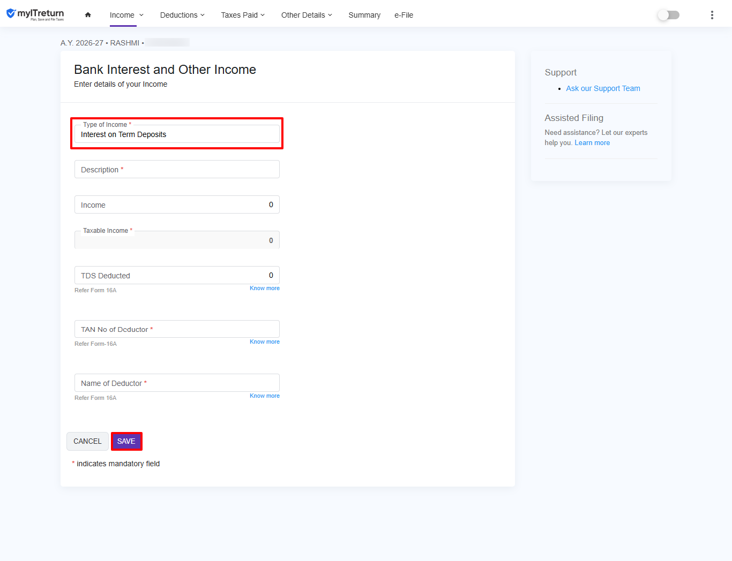
Task: Toggle the switch in the top bar
Action: [669, 15]
